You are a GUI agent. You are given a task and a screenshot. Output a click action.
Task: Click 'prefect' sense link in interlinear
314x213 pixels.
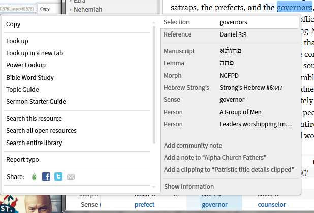tap(145, 204)
